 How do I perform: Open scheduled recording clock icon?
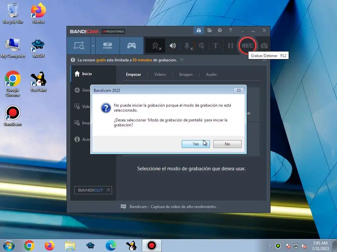[x=220, y=31]
